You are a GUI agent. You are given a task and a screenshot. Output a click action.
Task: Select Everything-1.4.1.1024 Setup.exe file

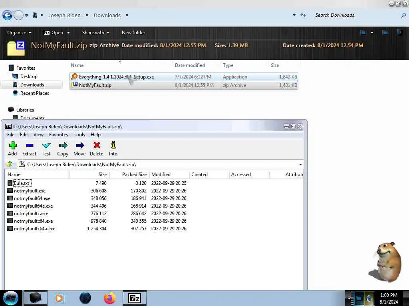(184, 77)
